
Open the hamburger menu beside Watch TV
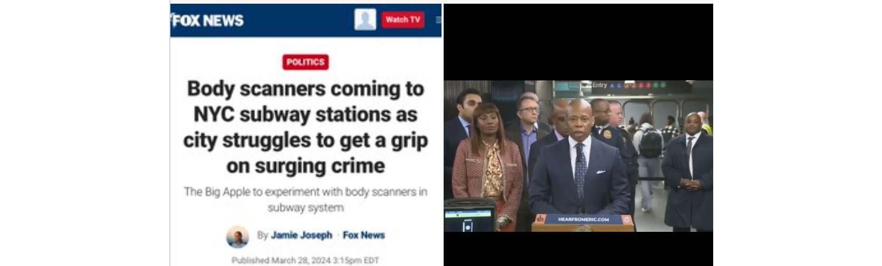tap(438, 20)
